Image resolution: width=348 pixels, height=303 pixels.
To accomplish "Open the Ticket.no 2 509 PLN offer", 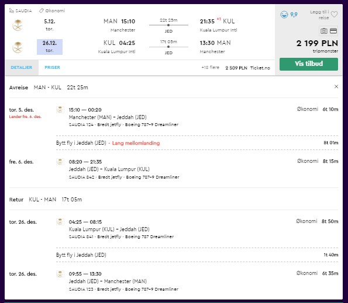I will point(247,68).
